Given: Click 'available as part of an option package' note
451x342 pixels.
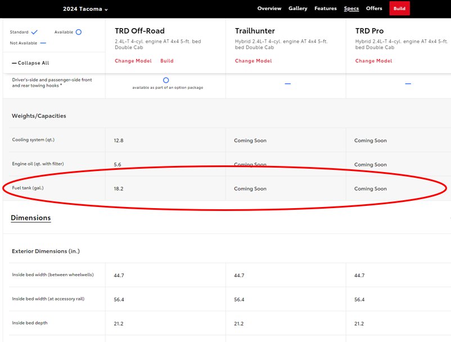Looking at the screenshot, I should coord(168,87).
